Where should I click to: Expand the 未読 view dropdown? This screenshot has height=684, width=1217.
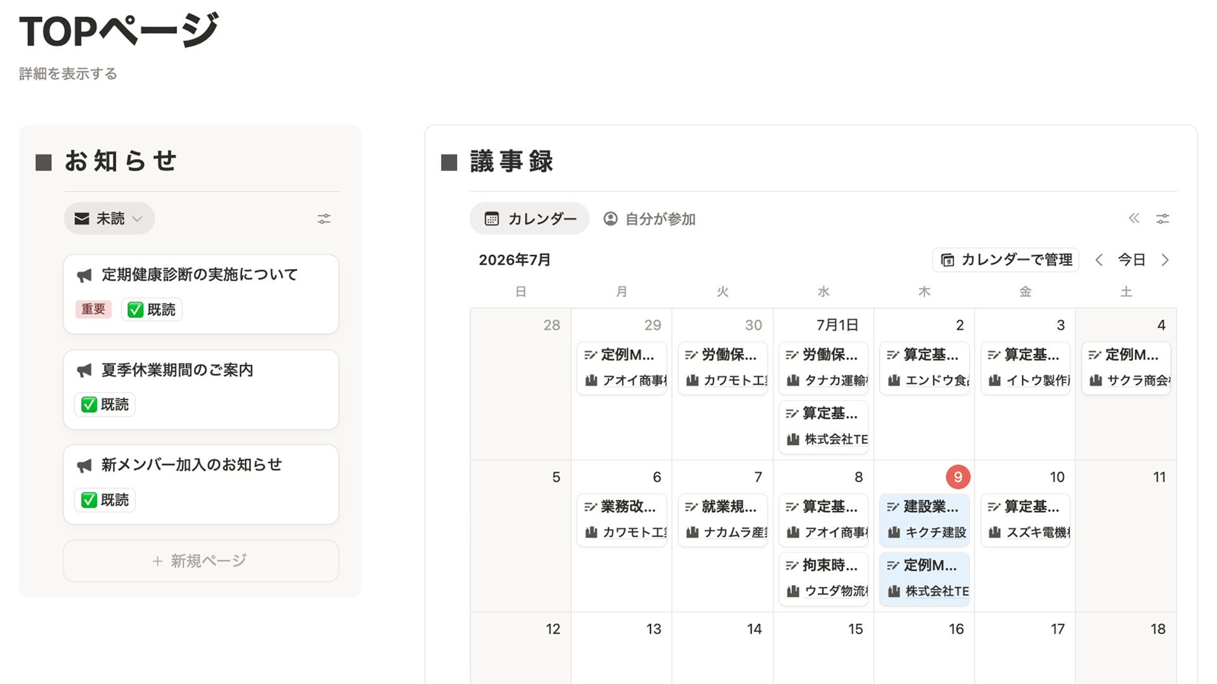[109, 218]
